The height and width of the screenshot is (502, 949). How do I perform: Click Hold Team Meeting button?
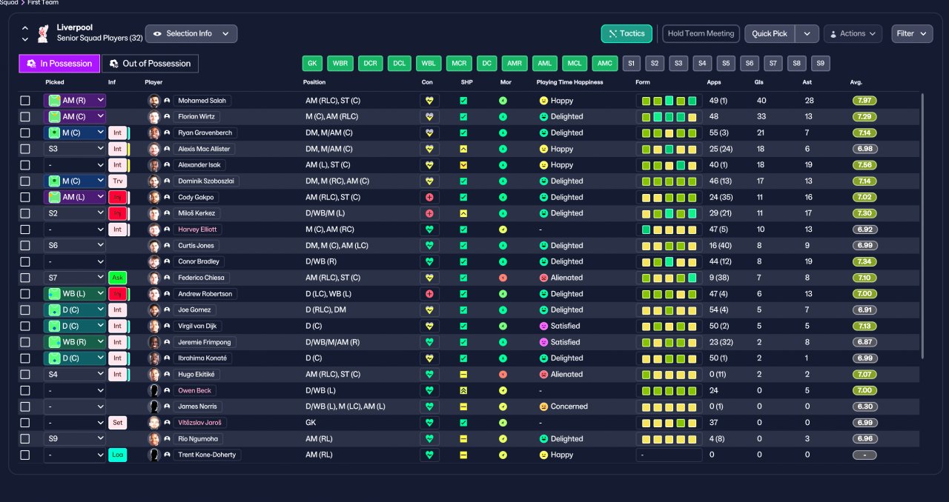(x=701, y=33)
